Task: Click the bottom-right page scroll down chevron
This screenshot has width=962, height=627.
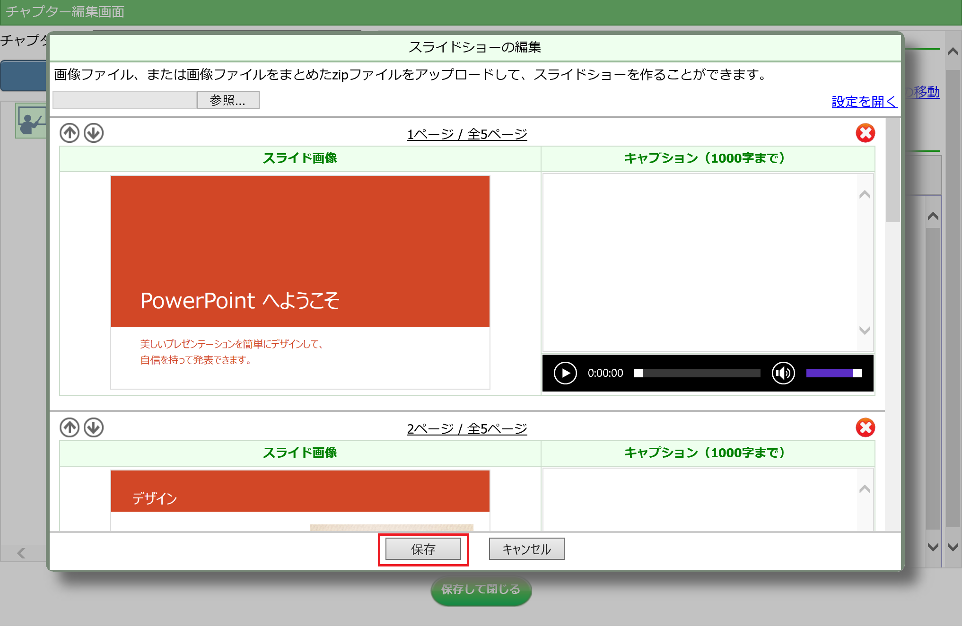Action: click(953, 547)
